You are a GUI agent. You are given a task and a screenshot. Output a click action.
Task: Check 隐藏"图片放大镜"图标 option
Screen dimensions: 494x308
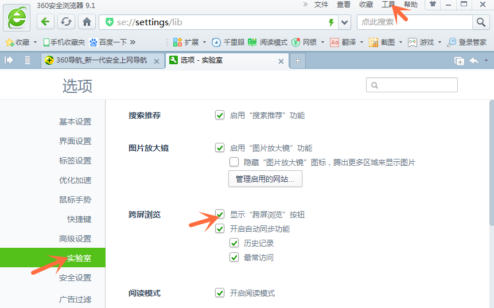click(234, 162)
